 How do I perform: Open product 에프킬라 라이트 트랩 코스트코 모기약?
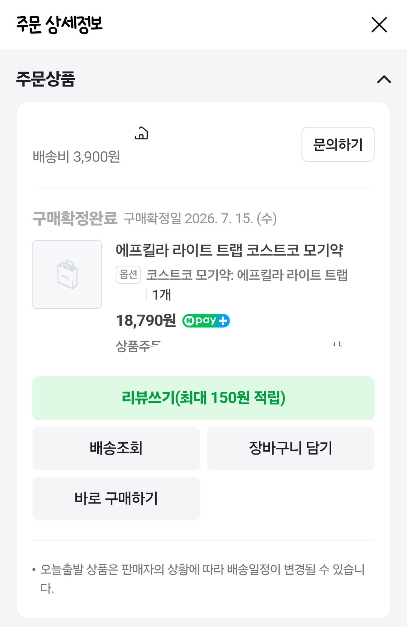coord(229,250)
